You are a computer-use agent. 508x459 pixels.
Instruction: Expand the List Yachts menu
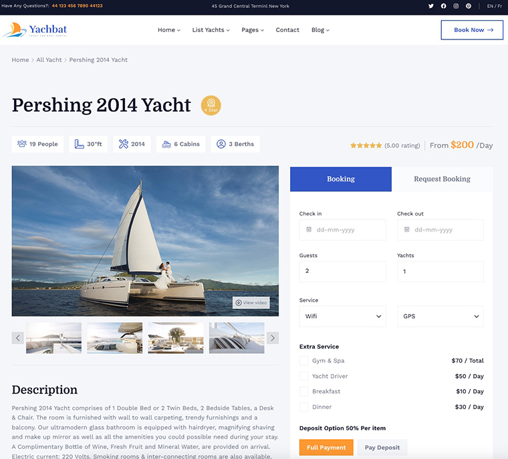(211, 30)
